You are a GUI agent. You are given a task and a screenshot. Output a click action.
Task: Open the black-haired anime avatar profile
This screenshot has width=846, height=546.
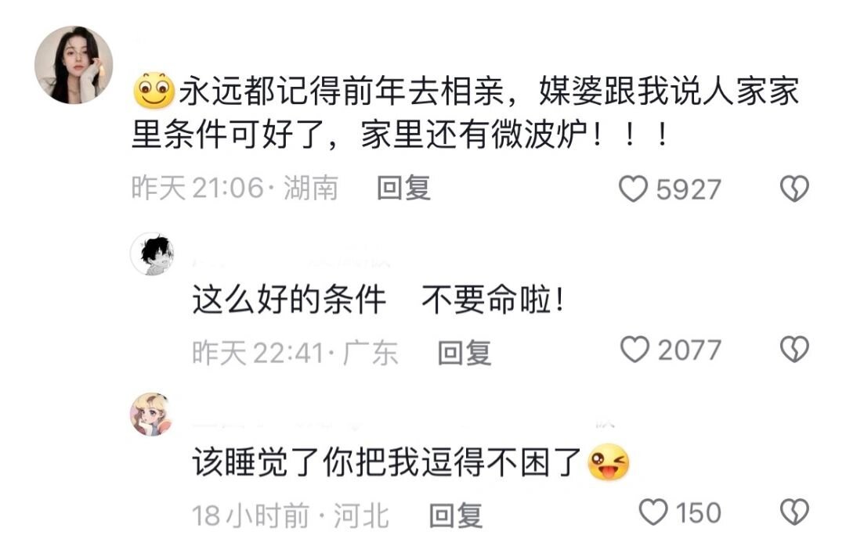[153, 254]
